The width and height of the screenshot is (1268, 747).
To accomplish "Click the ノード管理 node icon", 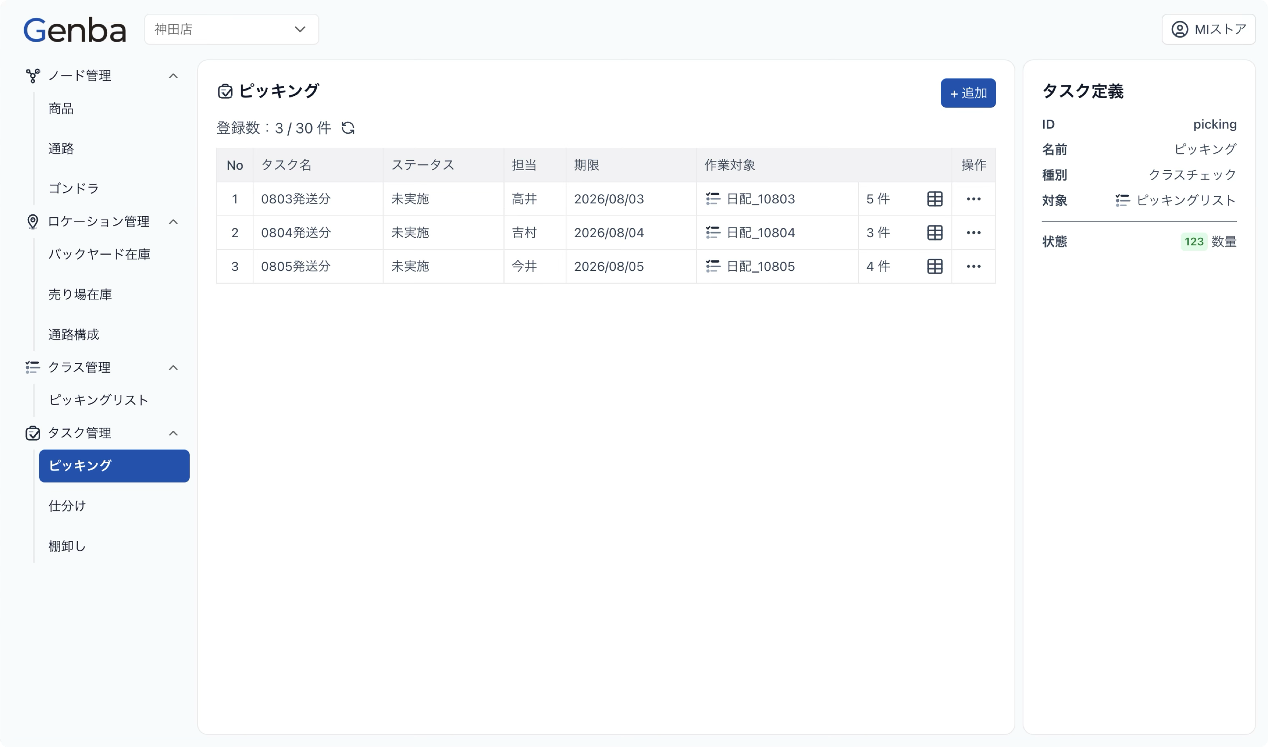I will click(33, 76).
